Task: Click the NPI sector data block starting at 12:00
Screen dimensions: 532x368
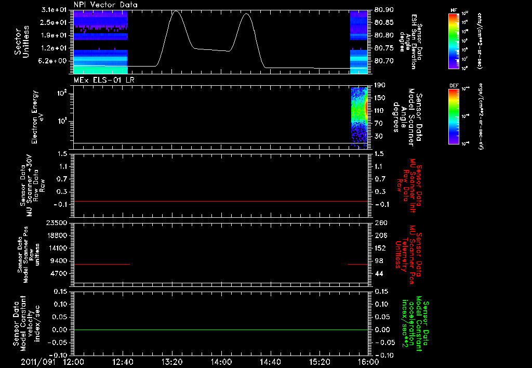Action: click(x=100, y=42)
